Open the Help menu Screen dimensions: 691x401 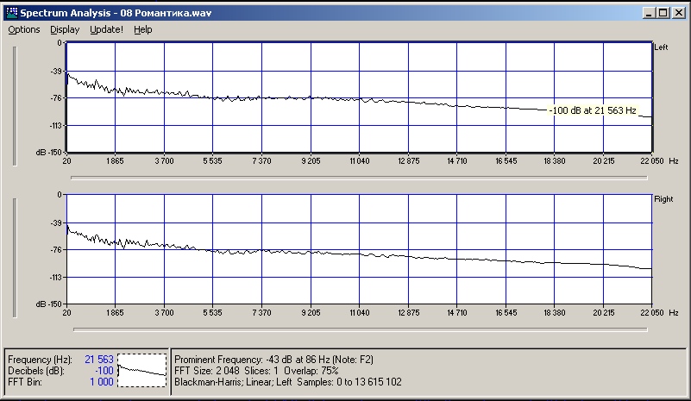click(x=143, y=29)
